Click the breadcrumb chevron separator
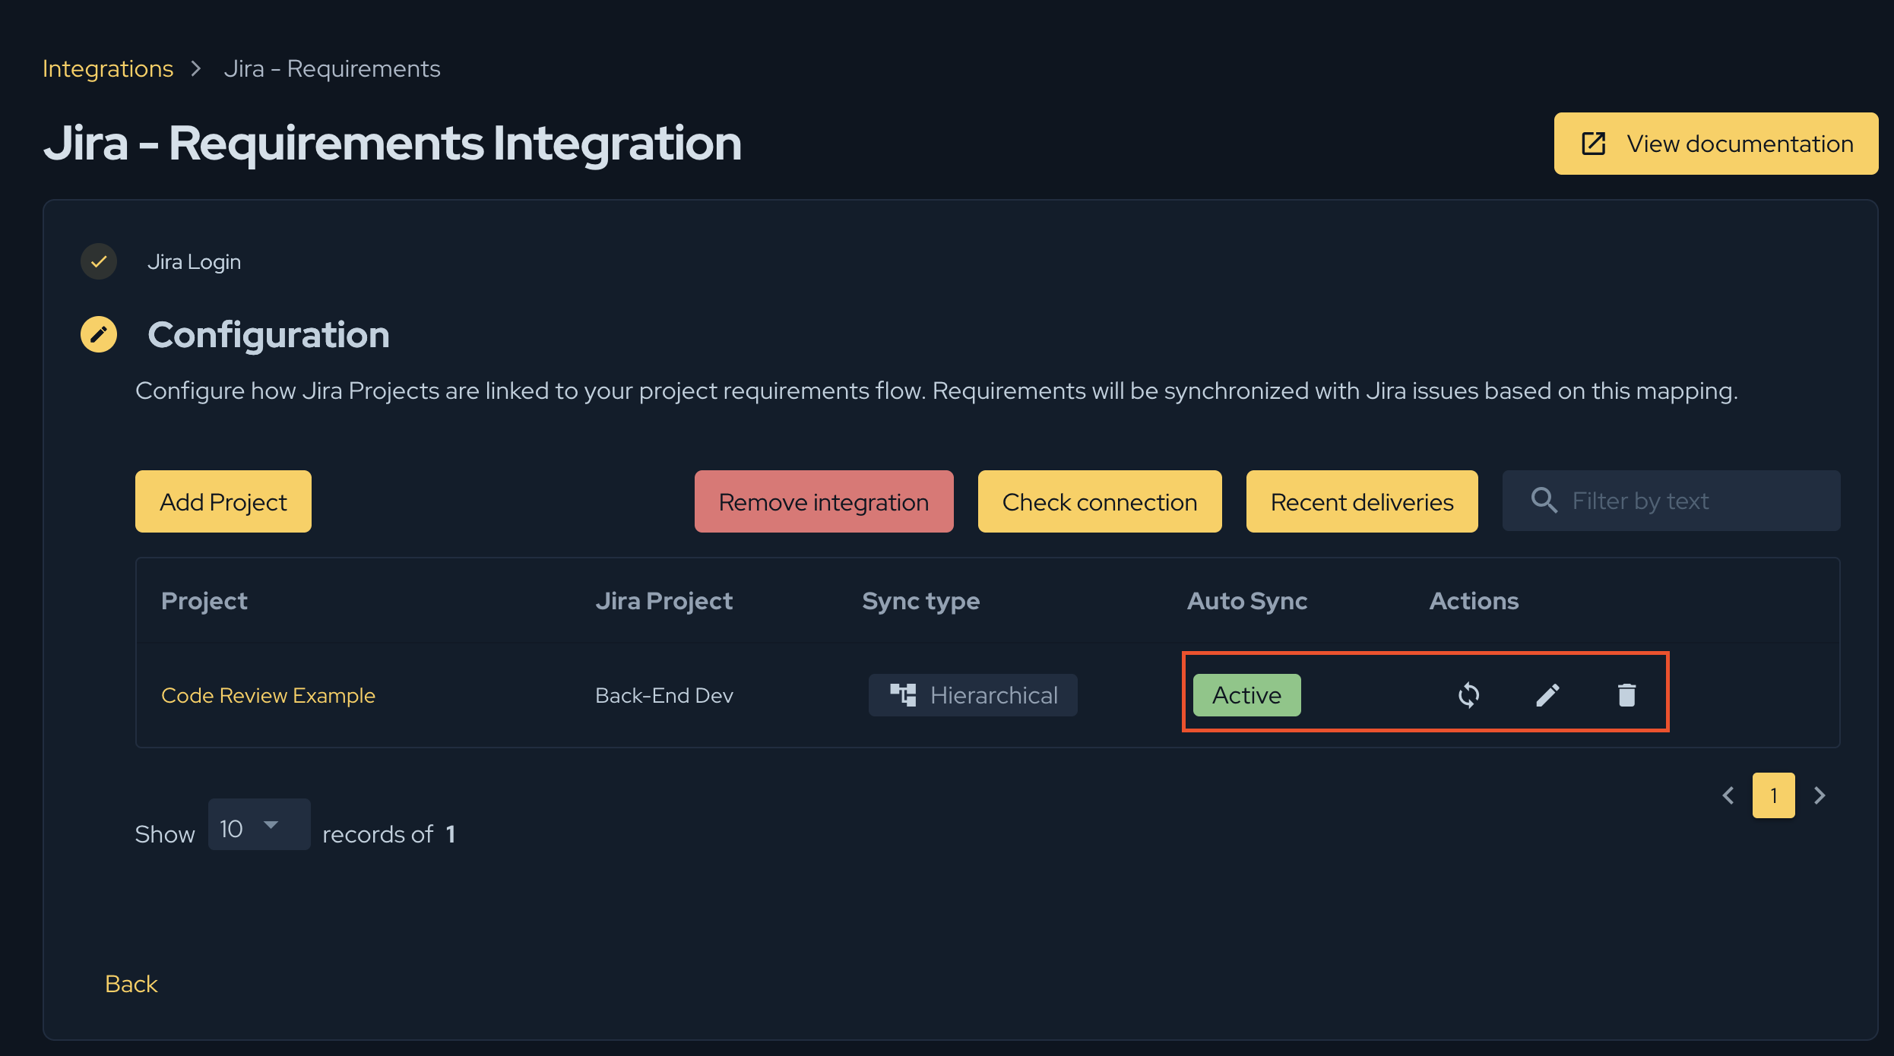Viewport: 1894px width, 1056px height. point(196,68)
